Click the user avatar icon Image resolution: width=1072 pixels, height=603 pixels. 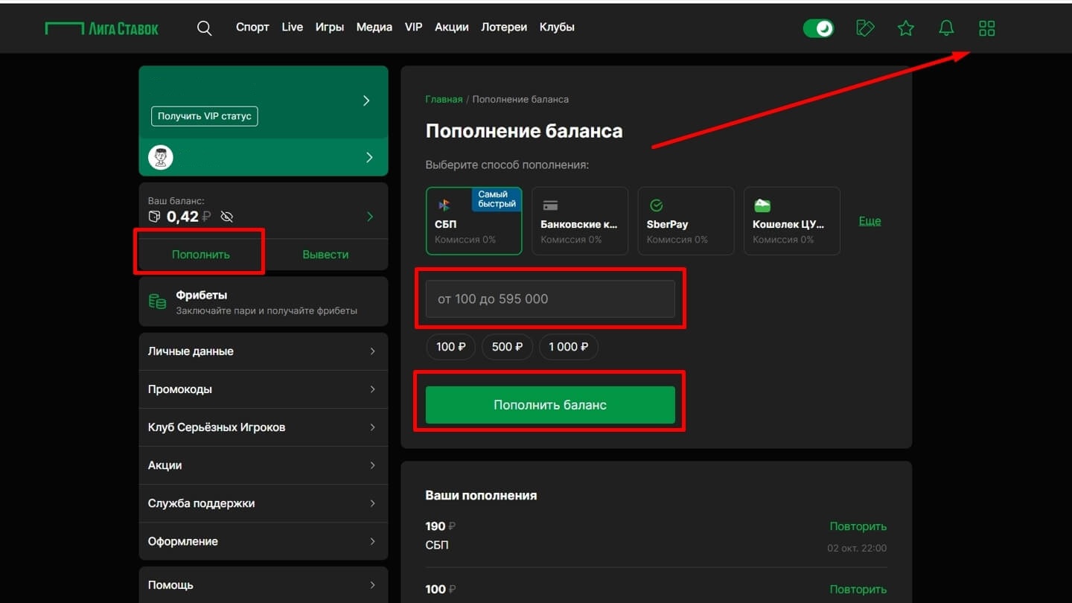(161, 157)
